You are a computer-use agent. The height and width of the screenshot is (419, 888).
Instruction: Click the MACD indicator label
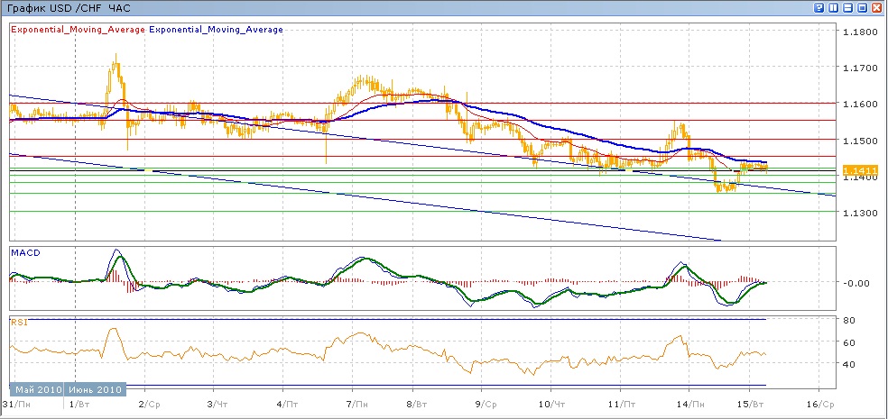coord(23,253)
